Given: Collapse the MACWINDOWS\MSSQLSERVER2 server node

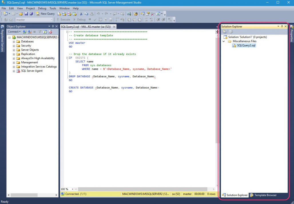Looking at the screenshot, I should 9,37.
